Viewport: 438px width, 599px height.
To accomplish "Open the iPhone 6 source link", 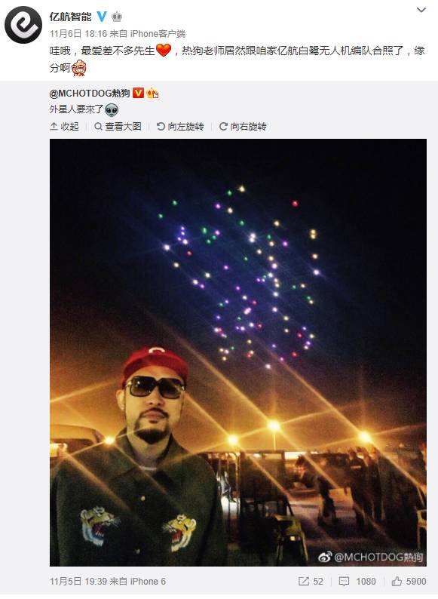I will 148,581.
